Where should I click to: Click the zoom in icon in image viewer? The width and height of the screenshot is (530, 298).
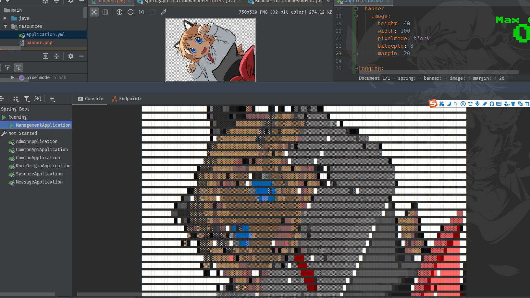tap(119, 12)
